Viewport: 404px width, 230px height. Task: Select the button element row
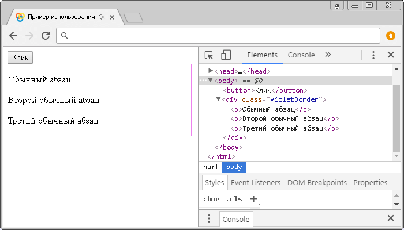(265, 90)
